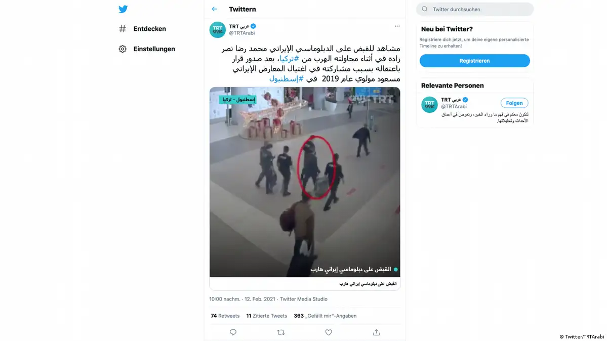Go back using the arrow icon
607x341 pixels.
215,9
